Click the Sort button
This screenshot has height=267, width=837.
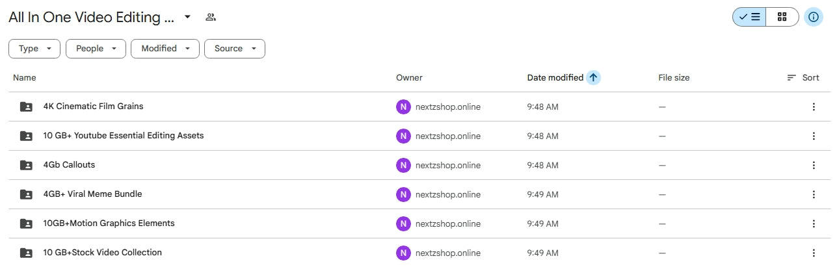point(803,77)
